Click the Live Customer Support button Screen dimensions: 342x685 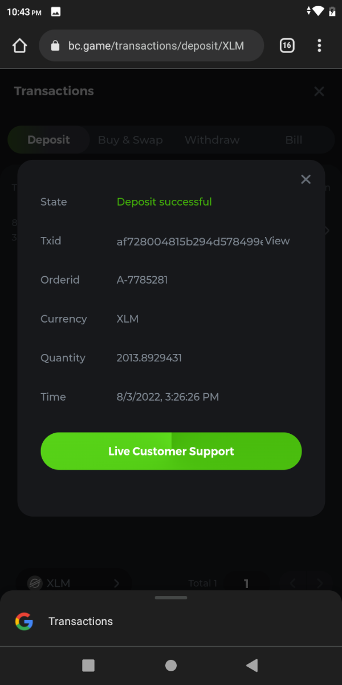point(171,451)
